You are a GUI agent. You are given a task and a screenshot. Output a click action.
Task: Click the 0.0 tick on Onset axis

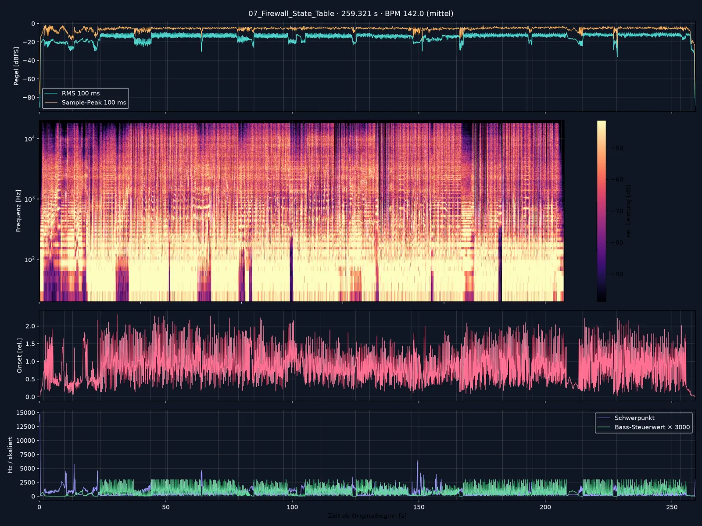pyautogui.click(x=30, y=397)
